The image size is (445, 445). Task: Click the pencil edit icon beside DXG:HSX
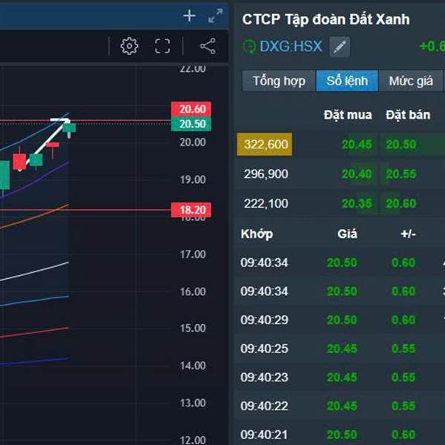coord(340,47)
